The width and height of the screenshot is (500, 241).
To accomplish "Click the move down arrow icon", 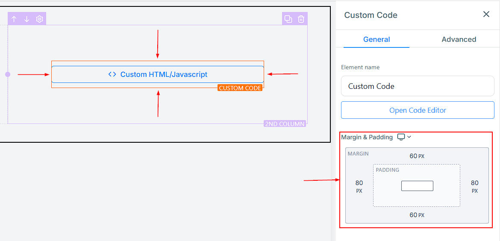I will (26, 19).
